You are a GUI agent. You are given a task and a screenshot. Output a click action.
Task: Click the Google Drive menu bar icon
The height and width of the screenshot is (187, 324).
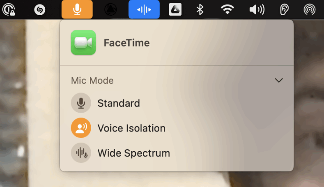175,9
